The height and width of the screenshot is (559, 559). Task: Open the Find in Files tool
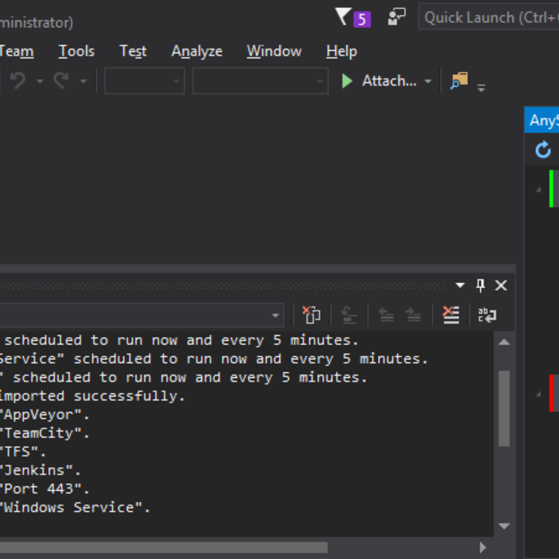459,81
